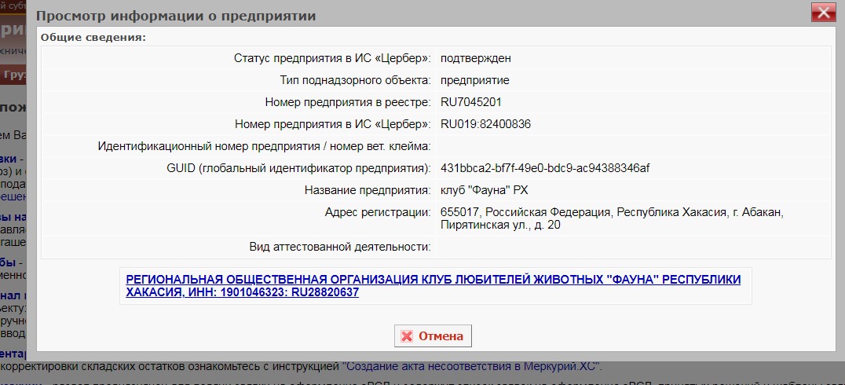Select the registration address starting with 655017
The image size is (845, 385).
pos(612,218)
